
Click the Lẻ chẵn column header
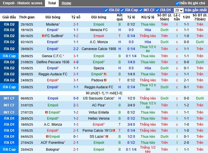(x=177, y=17)
